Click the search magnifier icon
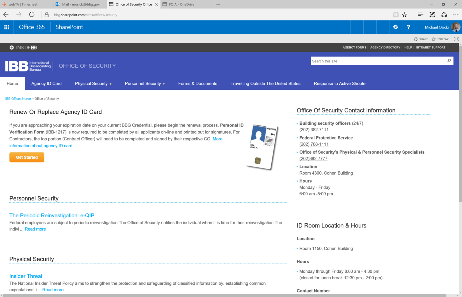This screenshot has height=297, width=462. pyautogui.click(x=449, y=61)
